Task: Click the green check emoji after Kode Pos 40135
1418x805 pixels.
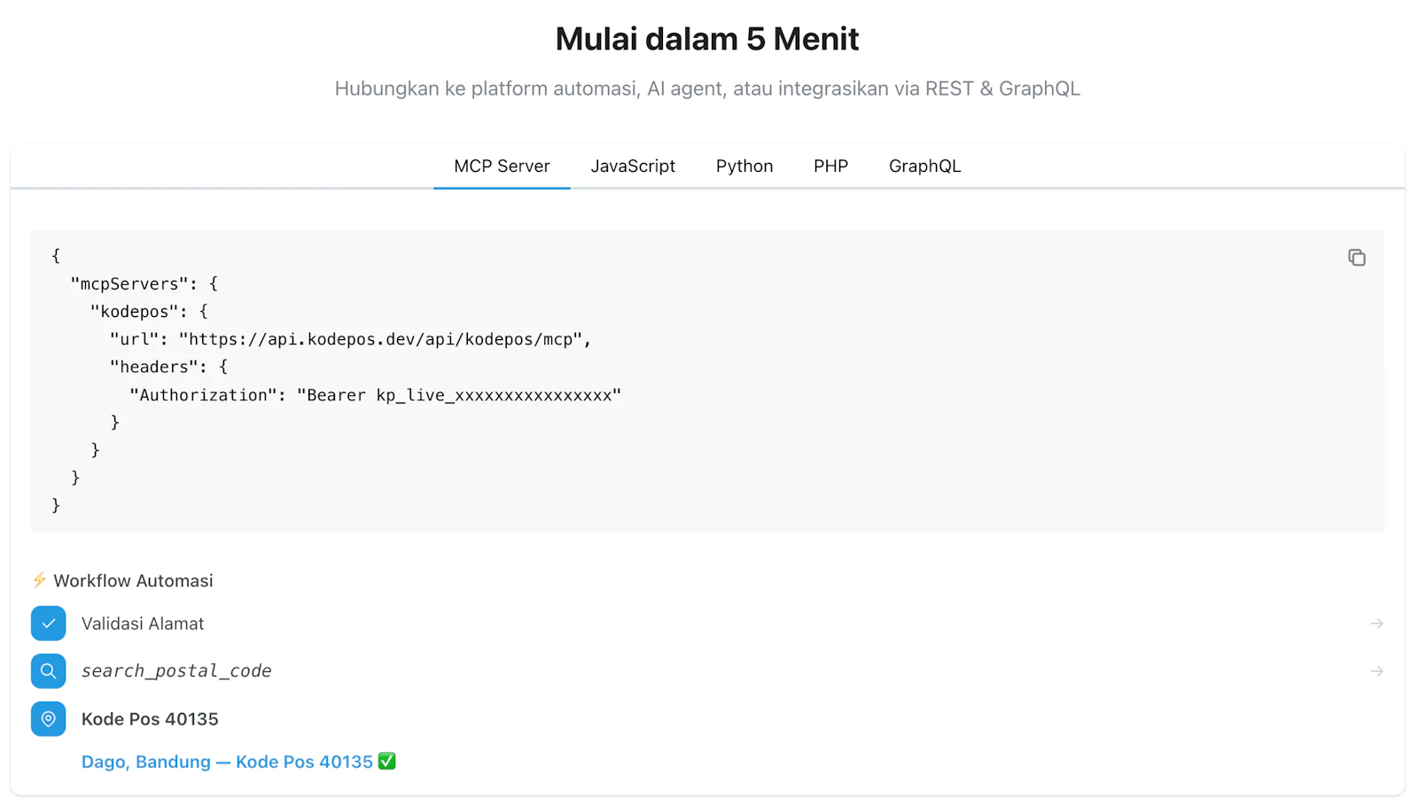Action: point(387,761)
